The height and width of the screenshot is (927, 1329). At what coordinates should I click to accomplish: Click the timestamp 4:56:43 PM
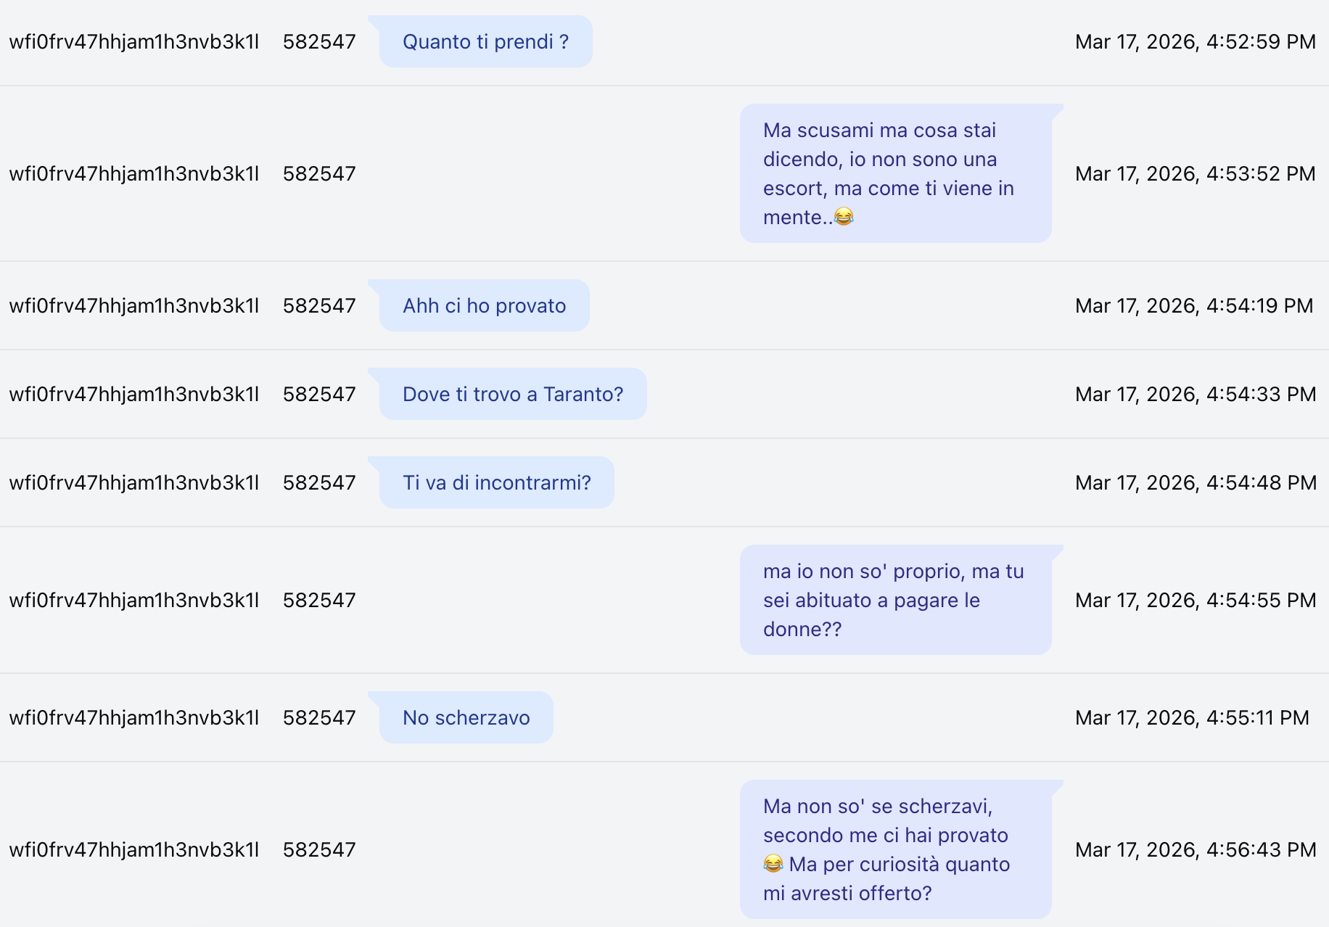click(1195, 850)
